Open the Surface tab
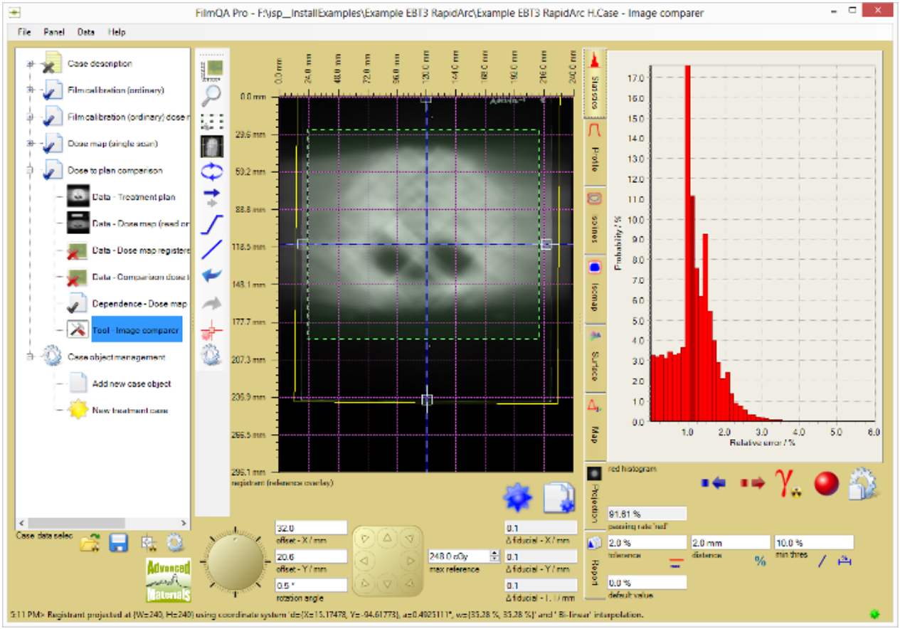 click(x=594, y=358)
